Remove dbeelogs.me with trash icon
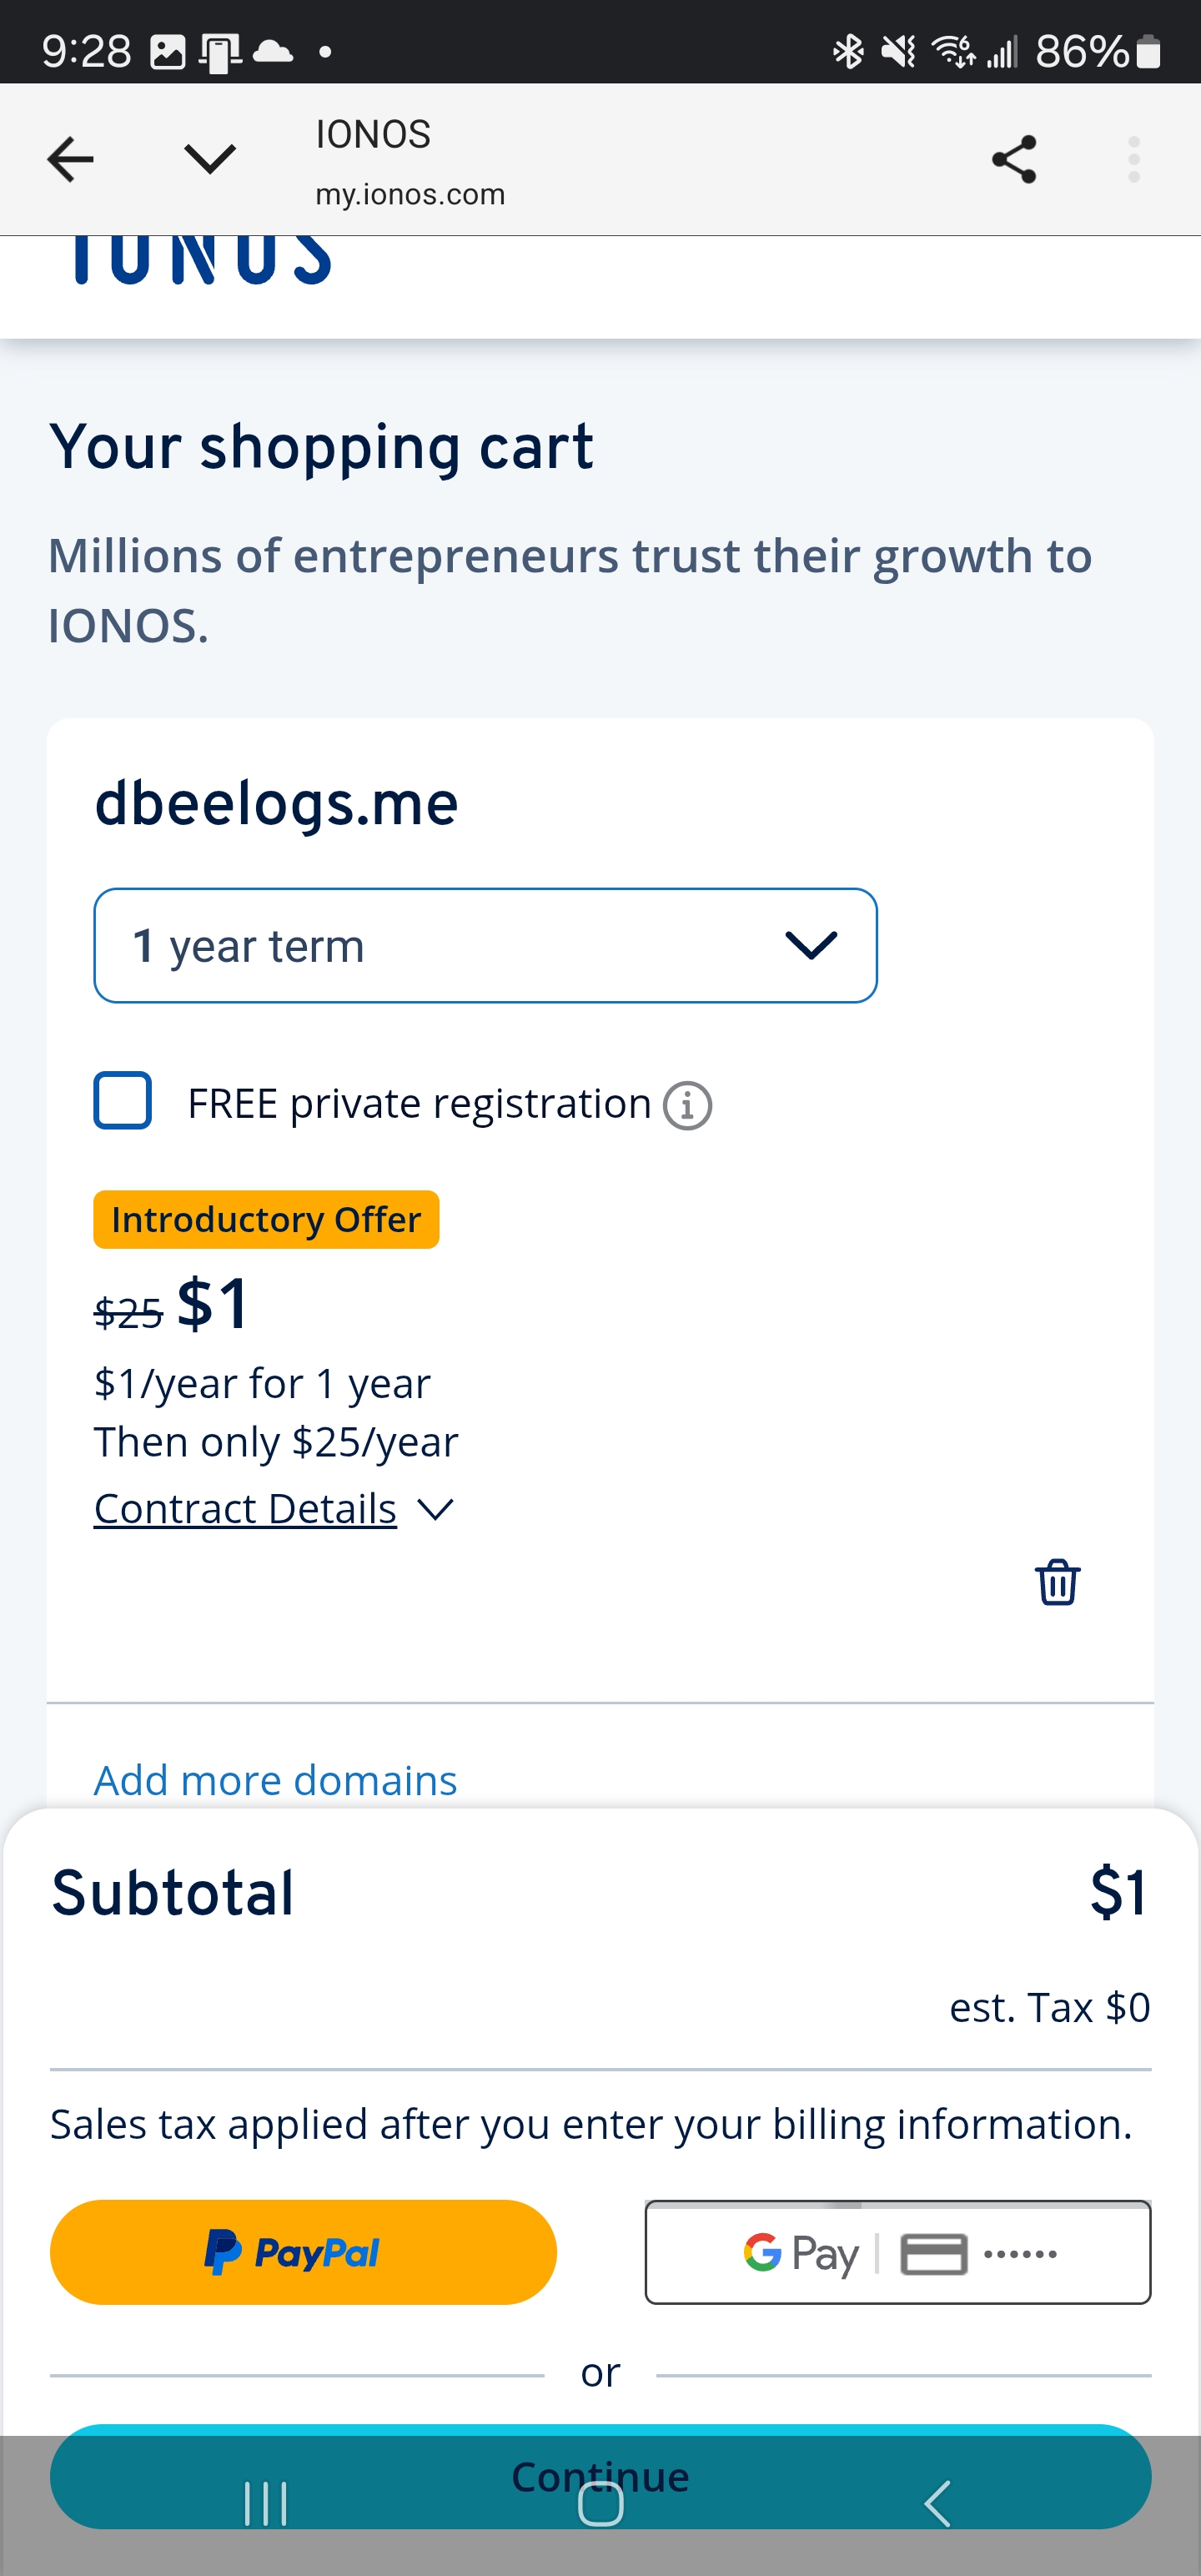The image size is (1201, 2576). (x=1057, y=1581)
